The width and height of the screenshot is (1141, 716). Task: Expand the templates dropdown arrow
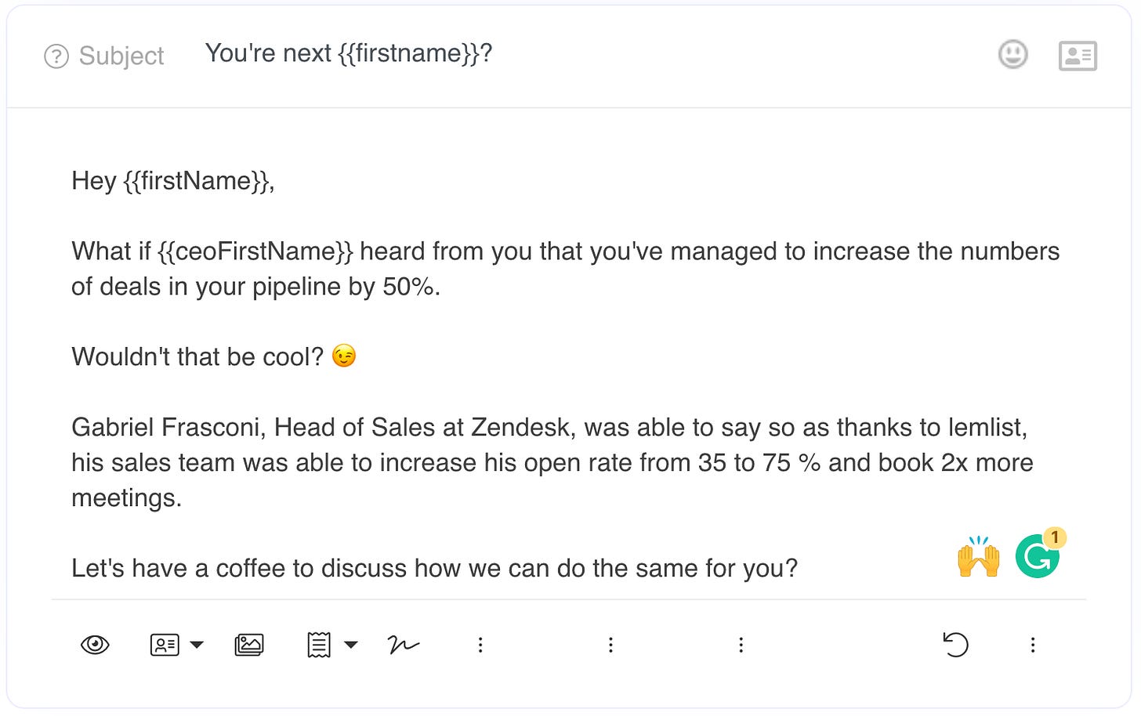click(351, 645)
